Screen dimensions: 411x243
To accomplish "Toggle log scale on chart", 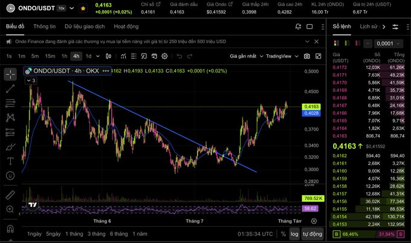I will coord(294,234).
